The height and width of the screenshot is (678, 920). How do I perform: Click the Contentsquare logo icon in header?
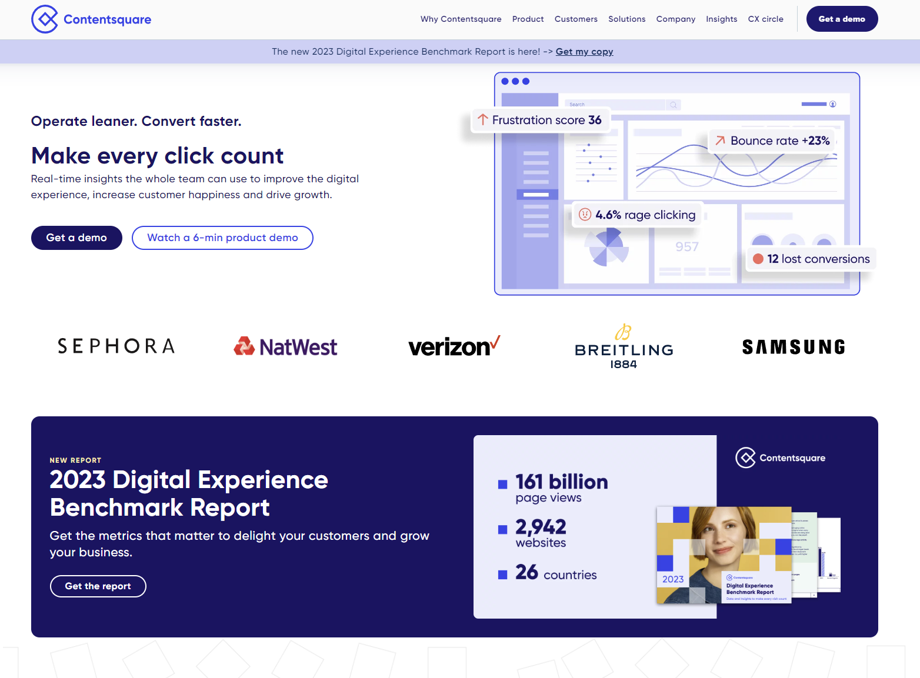point(45,19)
